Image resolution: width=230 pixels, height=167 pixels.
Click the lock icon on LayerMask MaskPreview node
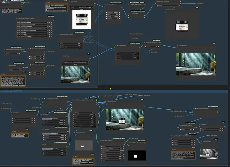pyautogui.click(x=145, y=143)
